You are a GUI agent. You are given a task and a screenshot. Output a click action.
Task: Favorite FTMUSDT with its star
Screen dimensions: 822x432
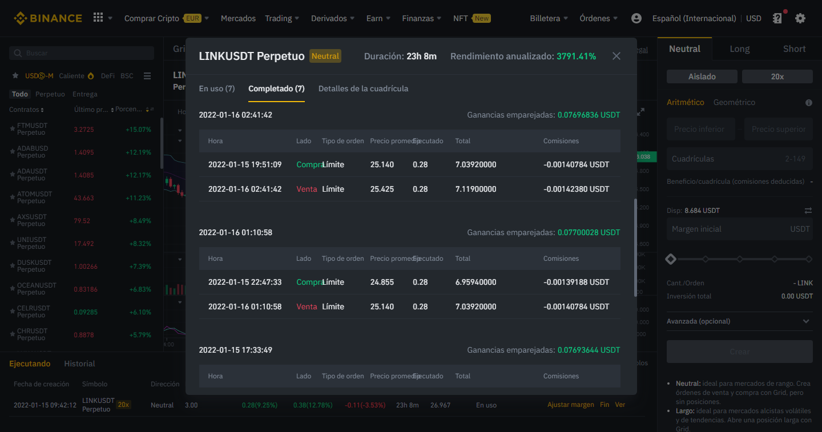coord(13,129)
